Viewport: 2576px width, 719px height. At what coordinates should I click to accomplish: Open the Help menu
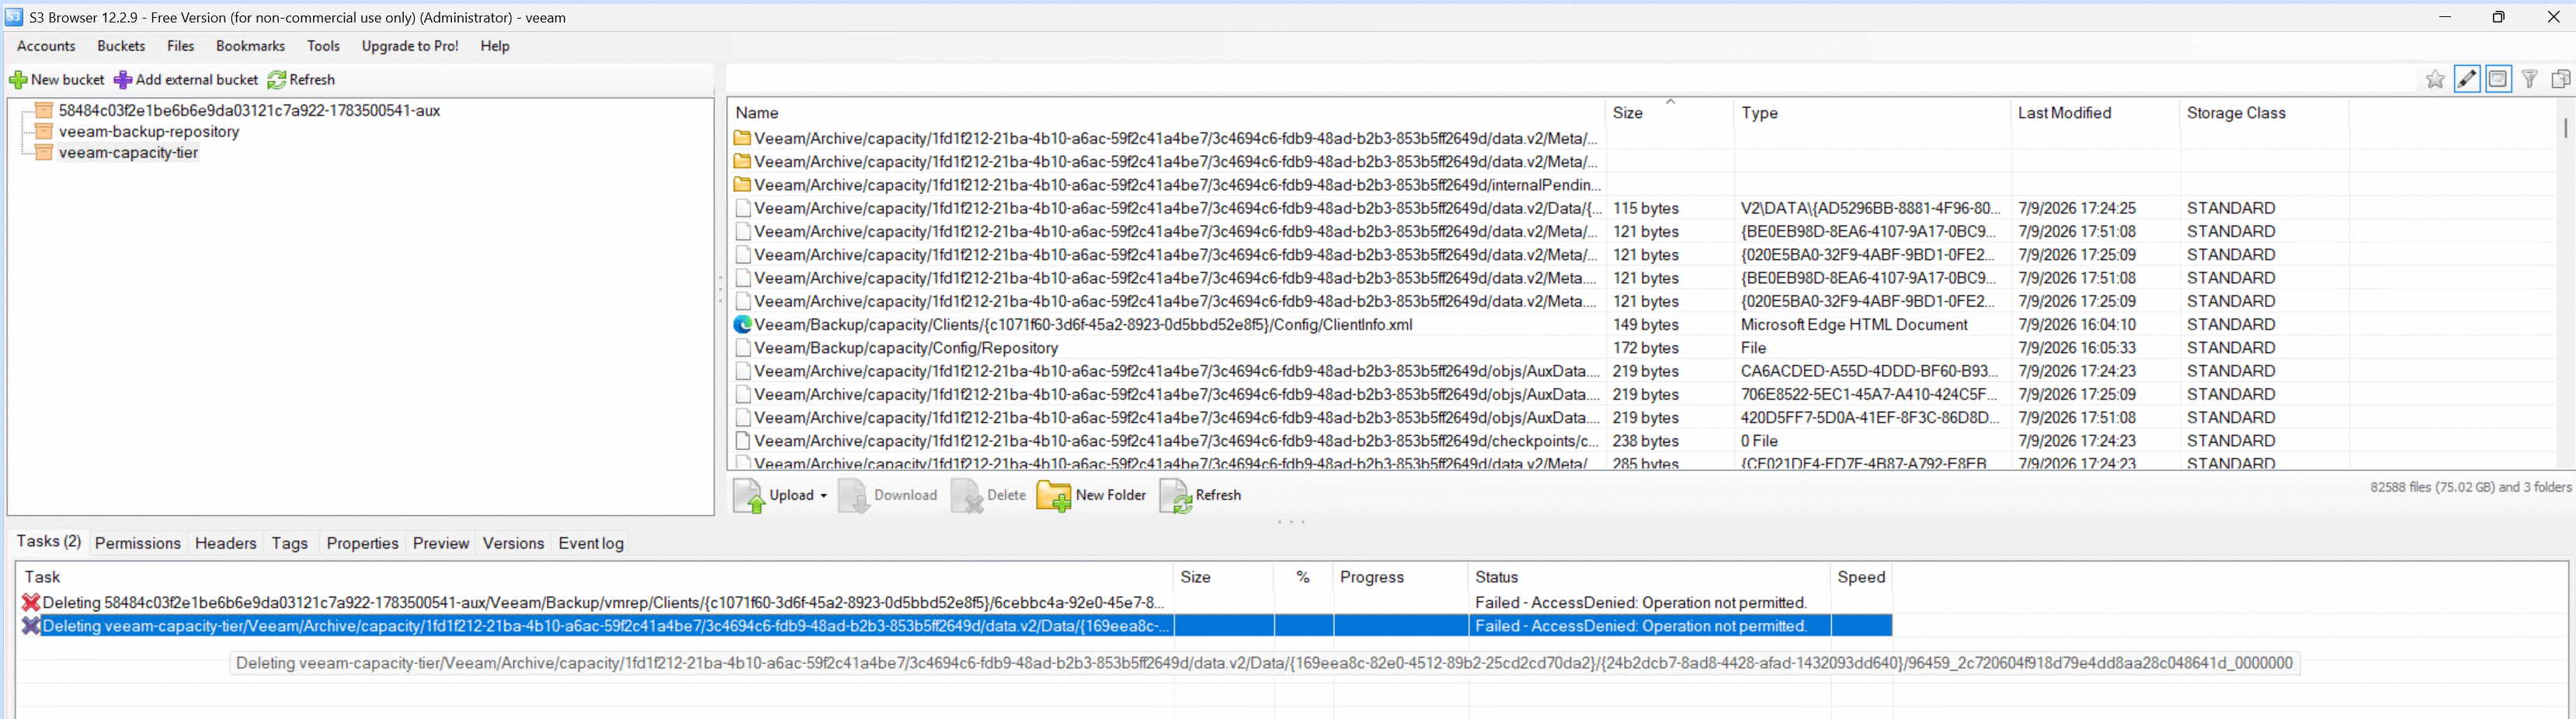coord(495,46)
